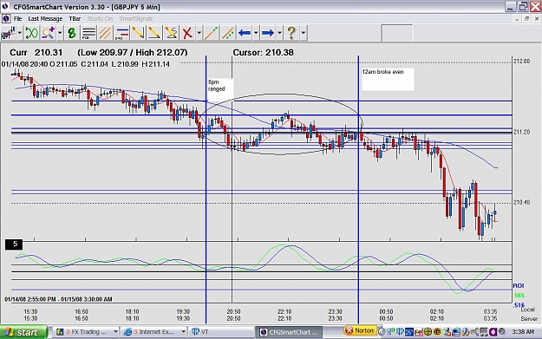542x339 pixels.
Task: Open the Last Message menu
Action: [x=45, y=19]
